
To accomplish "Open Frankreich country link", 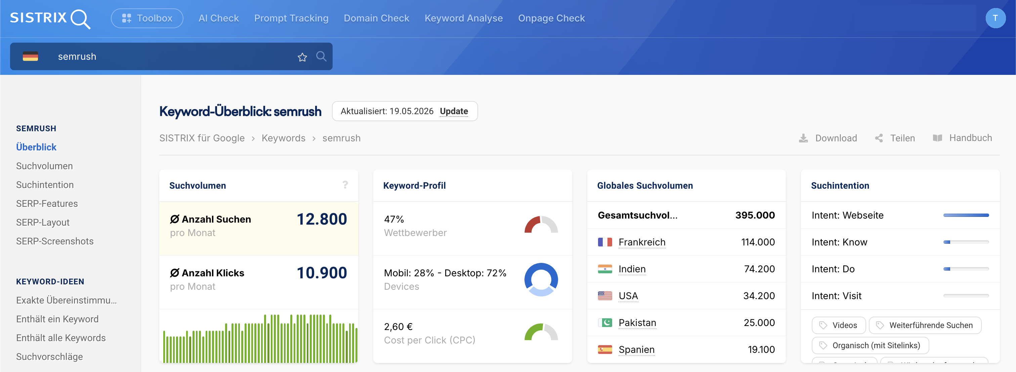I will (642, 242).
